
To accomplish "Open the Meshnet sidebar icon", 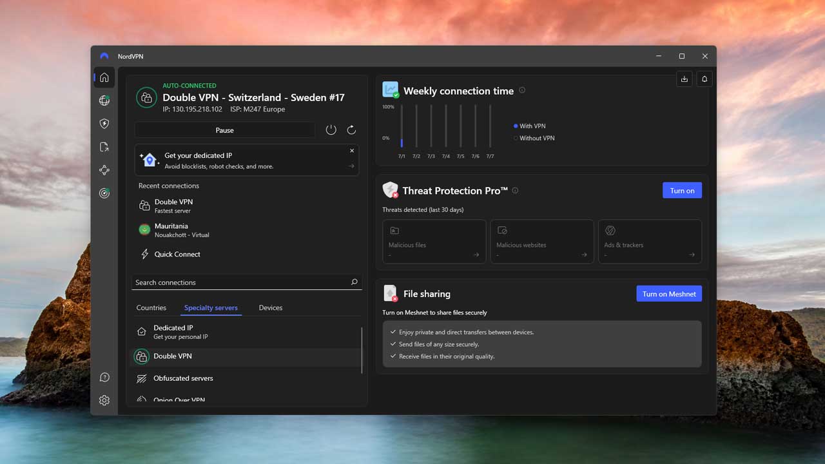I will [104, 170].
